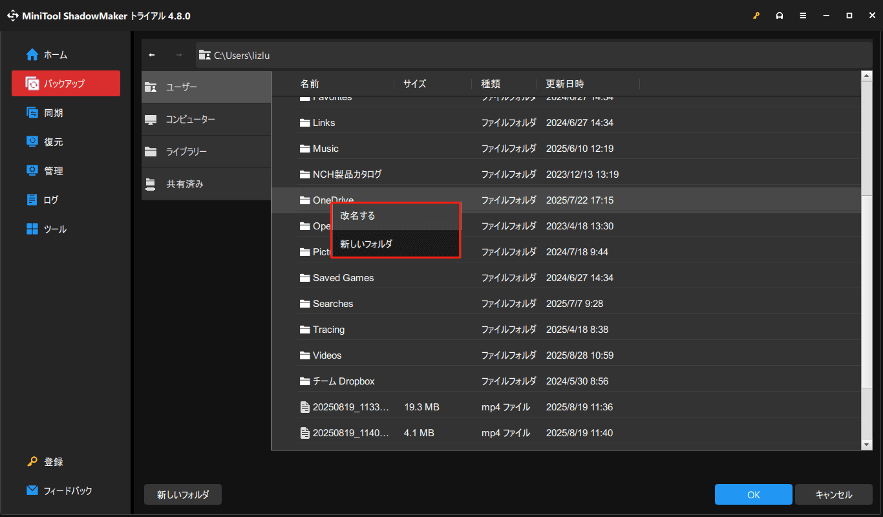883x517 pixels.
Task: Click folder icon next to Links
Action: 305,123
